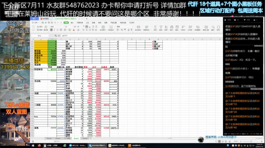
Task: Switch to the Sheet4 tab
Action: point(85,138)
